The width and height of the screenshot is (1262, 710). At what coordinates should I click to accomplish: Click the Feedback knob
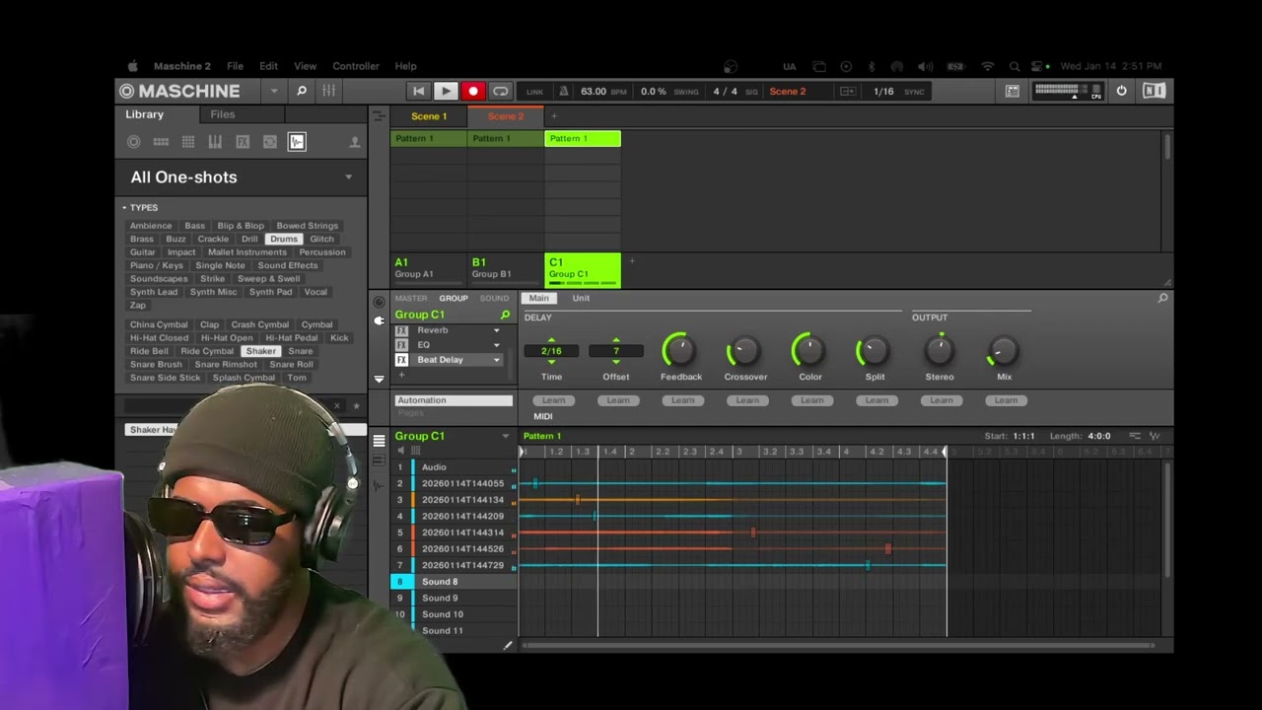[x=680, y=350]
